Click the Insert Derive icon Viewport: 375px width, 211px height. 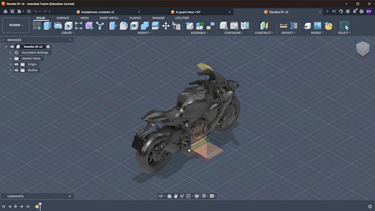point(307,26)
